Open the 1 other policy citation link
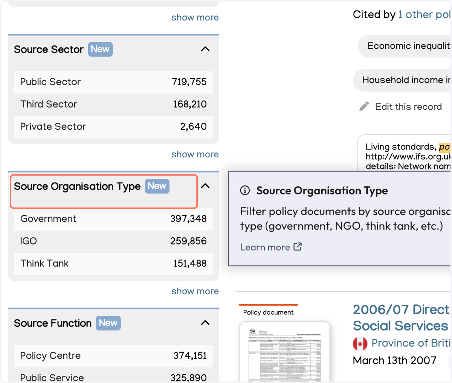 pos(425,15)
